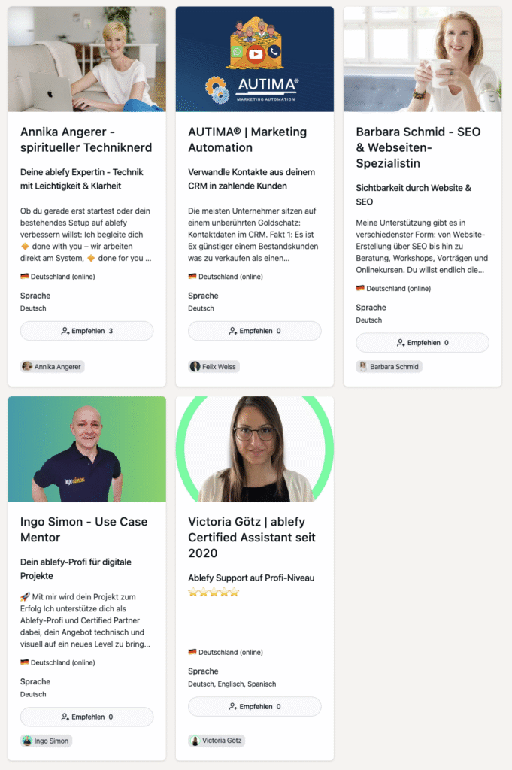The width and height of the screenshot is (512, 770).
Task: Click the five-star rating on Victoria Götz card
Action: (214, 593)
